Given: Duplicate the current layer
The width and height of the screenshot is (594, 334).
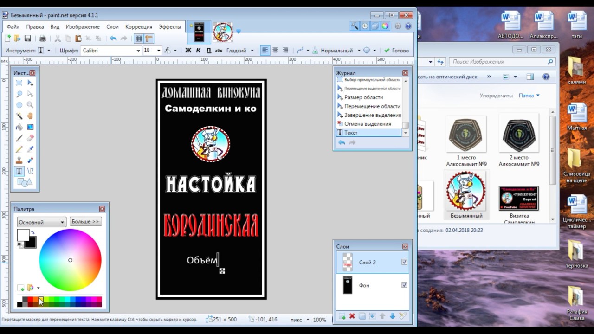Looking at the screenshot, I should (x=362, y=316).
